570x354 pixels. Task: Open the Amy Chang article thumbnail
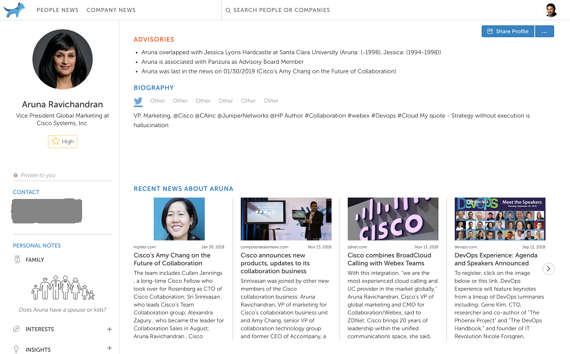[179, 219]
